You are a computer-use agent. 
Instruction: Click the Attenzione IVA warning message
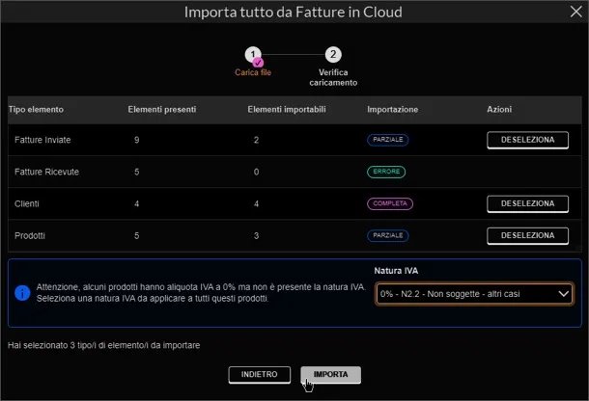click(201, 293)
